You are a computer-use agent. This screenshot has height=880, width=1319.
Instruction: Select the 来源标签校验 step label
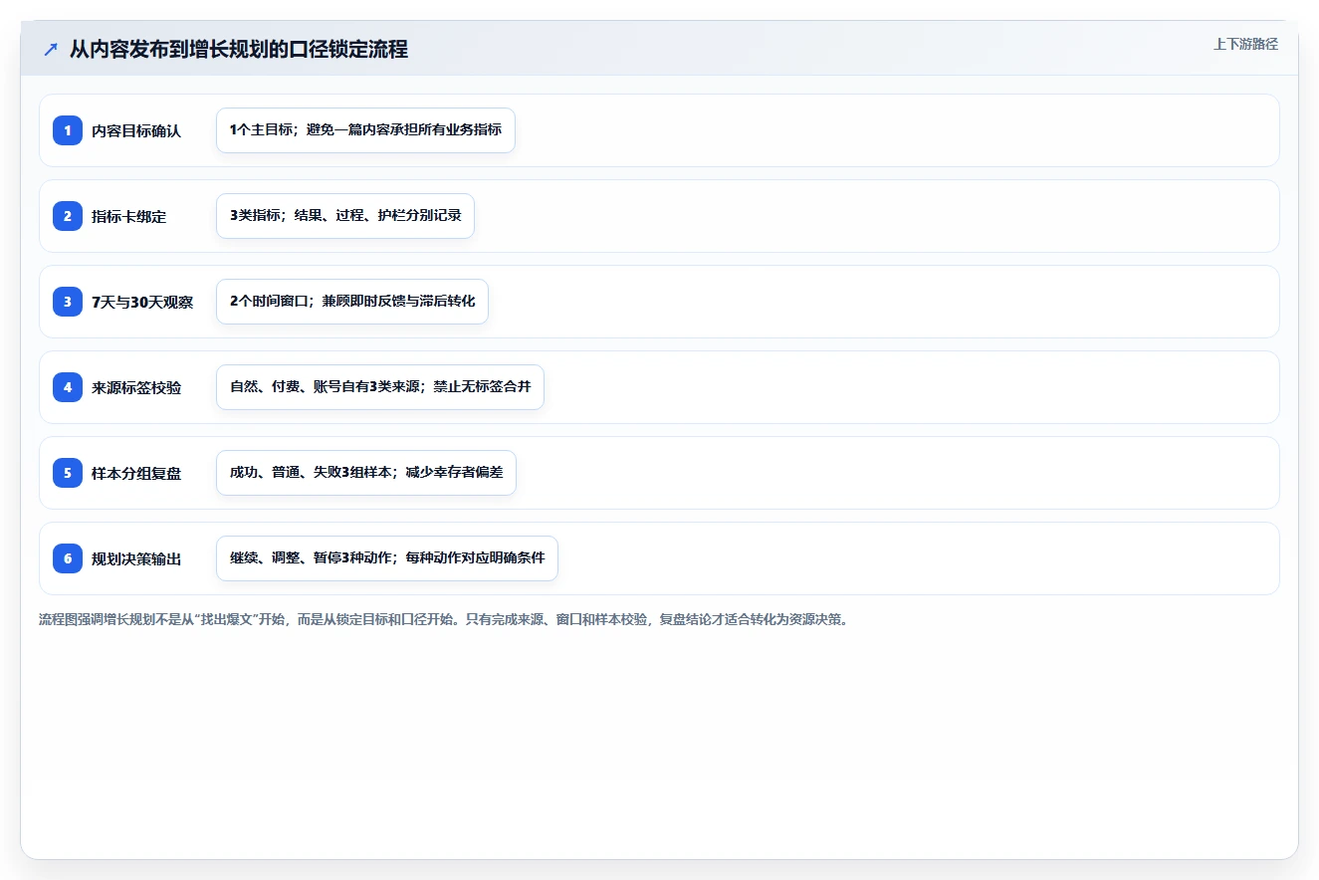[x=136, y=387]
